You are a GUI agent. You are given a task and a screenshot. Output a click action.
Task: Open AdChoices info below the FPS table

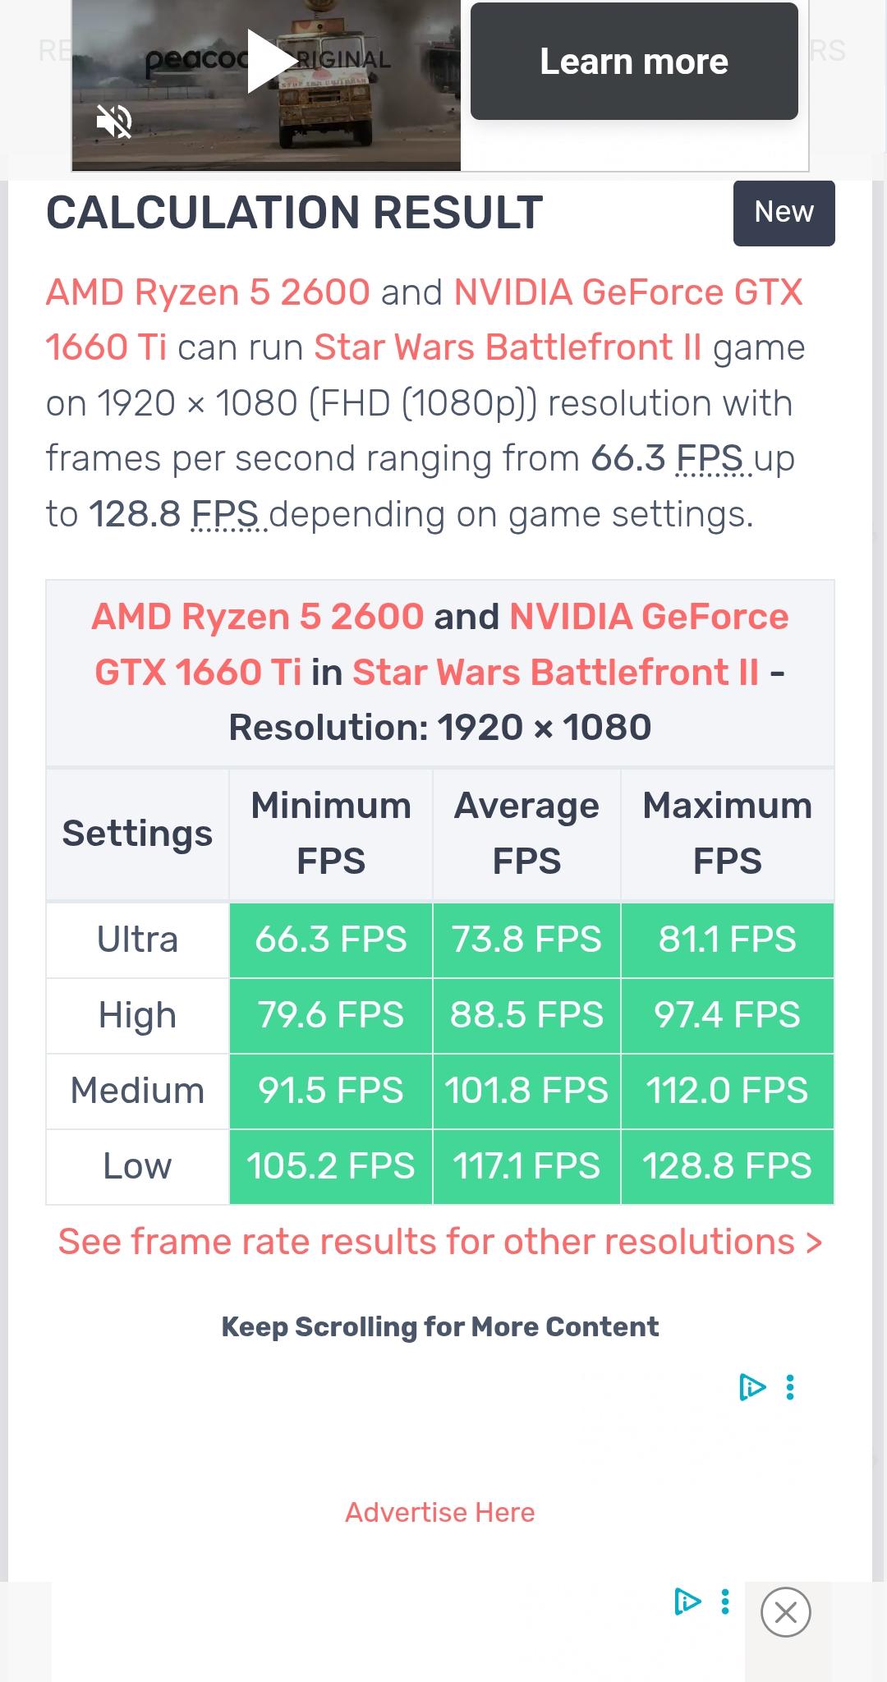[x=753, y=1388]
